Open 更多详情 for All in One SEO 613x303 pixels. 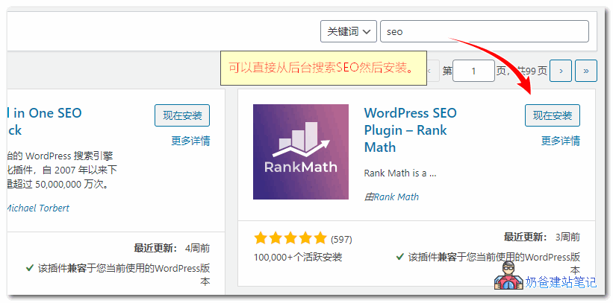(x=190, y=141)
